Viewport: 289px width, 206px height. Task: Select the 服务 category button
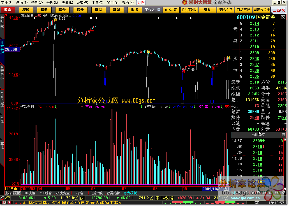pyautogui.click(x=135, y=10)
